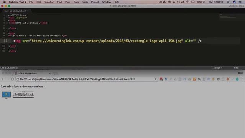Close the HTML Alt Attribute browser tab
The height and width of the screenshot is (138, 245).
[50, 74]
